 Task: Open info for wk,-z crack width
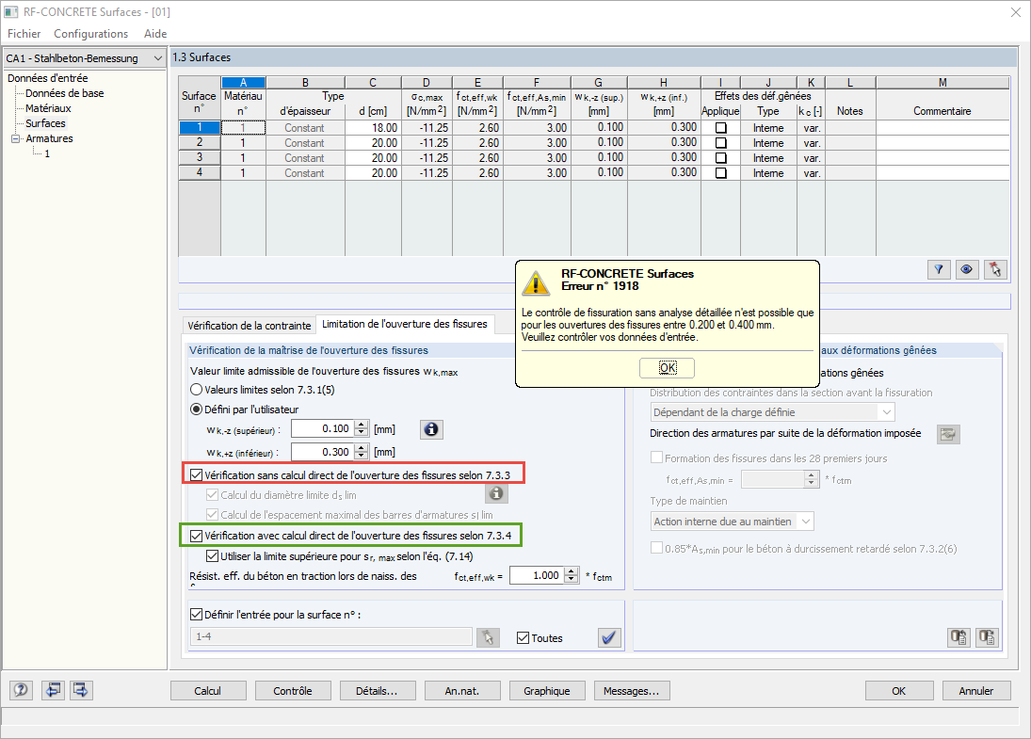431,429
